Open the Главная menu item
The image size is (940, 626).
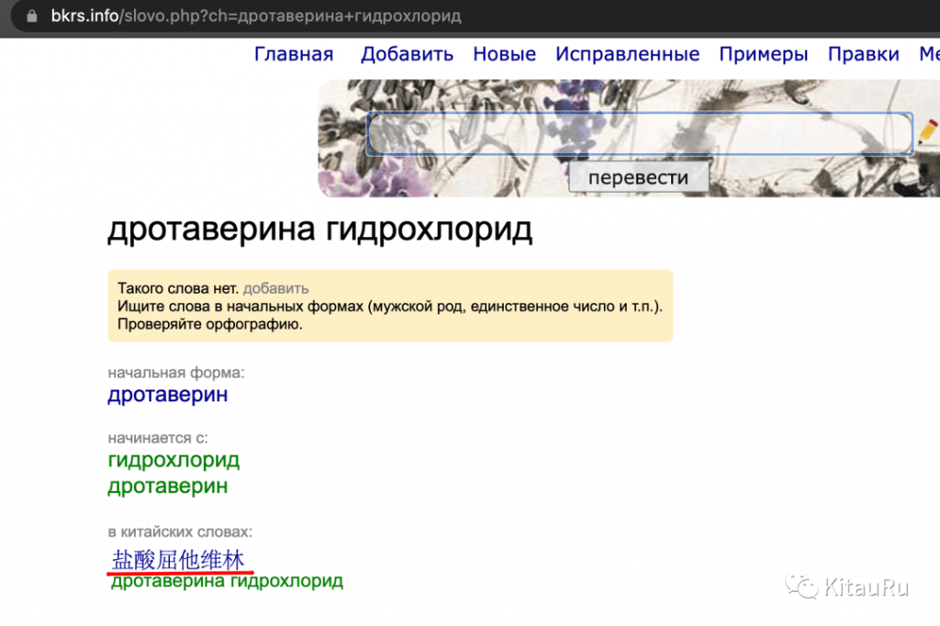click(x=294, y=53)
